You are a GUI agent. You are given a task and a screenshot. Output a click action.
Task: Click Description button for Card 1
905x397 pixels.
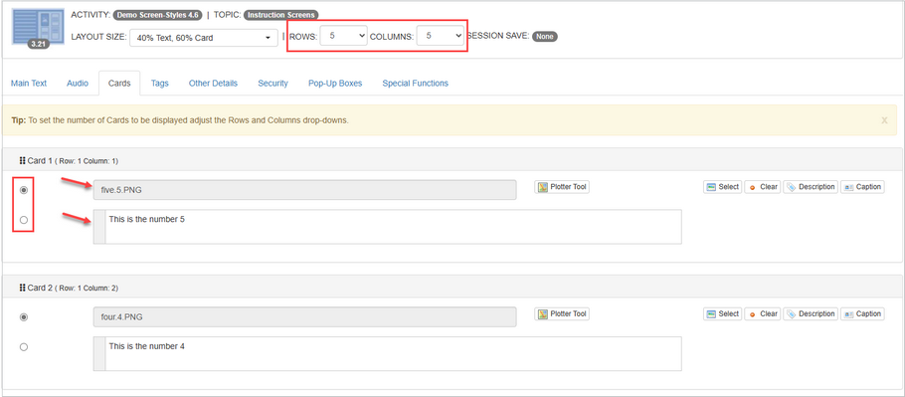(811, 187)
